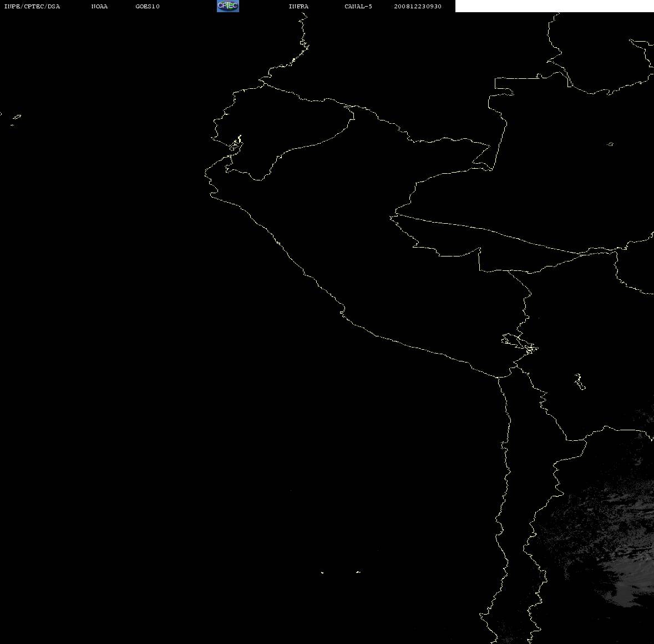Click the Peru–Ecuador–Colombia border junction
The height and width of the screenshot is (644, 654).
pyautogui.click(x=351, y=107)
